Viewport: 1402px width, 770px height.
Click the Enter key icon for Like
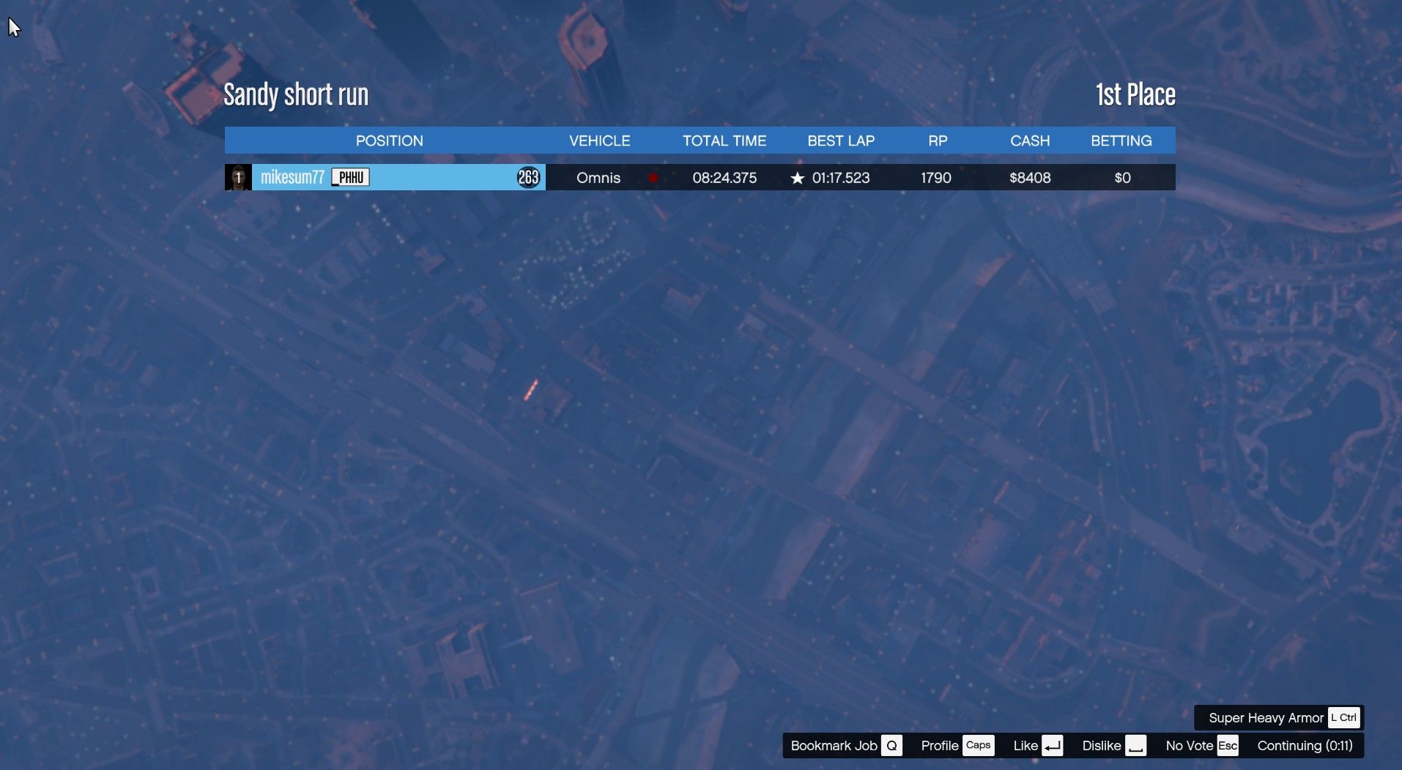point(1052,746)
